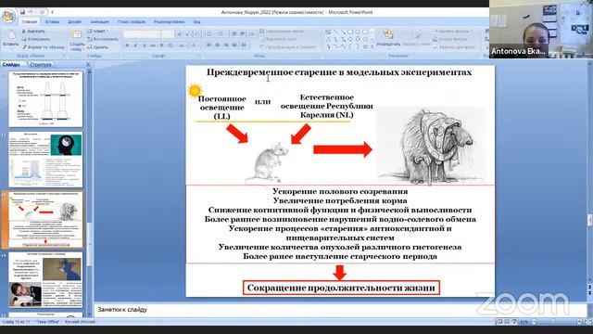Switch to the Вид ribbon tab
The height and width of the screenshot is (334, 593).
coord(196,22)
